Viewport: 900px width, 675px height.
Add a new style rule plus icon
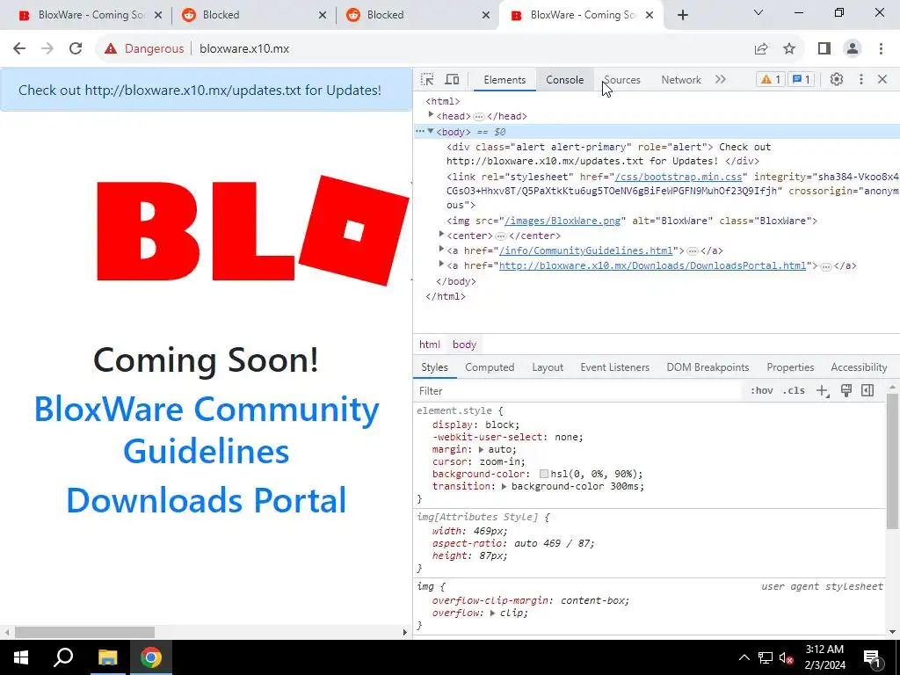point(823,391)
